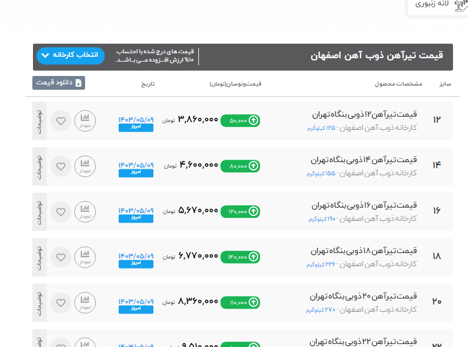Click the تاریخ column header
The width and height of the screenshot is (468, 347).
click(x=147, y=84)
